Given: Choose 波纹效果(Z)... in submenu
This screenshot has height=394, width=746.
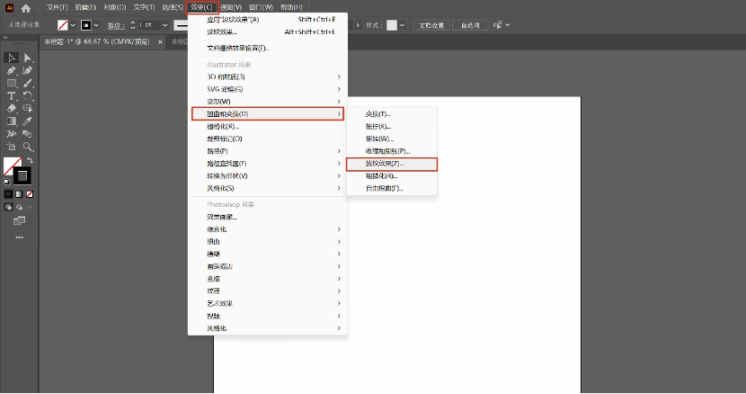Looking at the screenshot, I should [x=392, y=164].
